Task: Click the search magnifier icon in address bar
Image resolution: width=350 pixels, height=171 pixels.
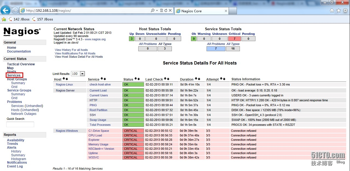Action: [x=152, y=11]
